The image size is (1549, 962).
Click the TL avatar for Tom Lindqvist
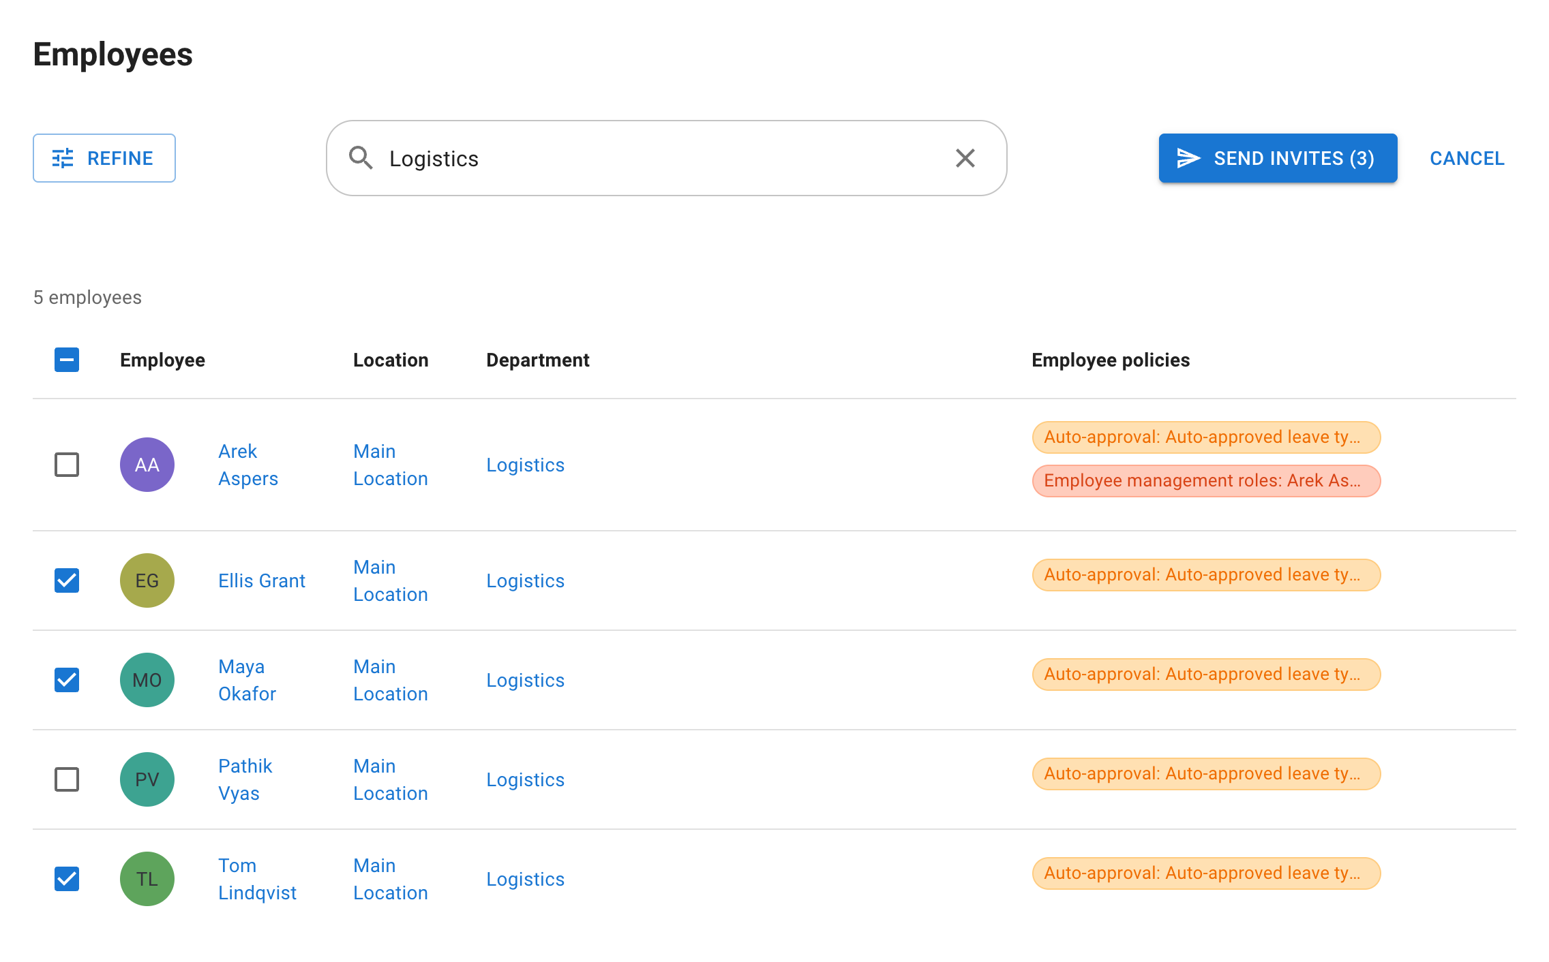[x=147, y=879]
